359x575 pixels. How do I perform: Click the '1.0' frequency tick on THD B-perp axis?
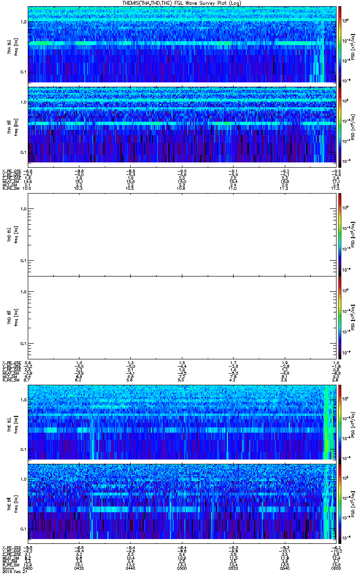click(x=23, y=209)
